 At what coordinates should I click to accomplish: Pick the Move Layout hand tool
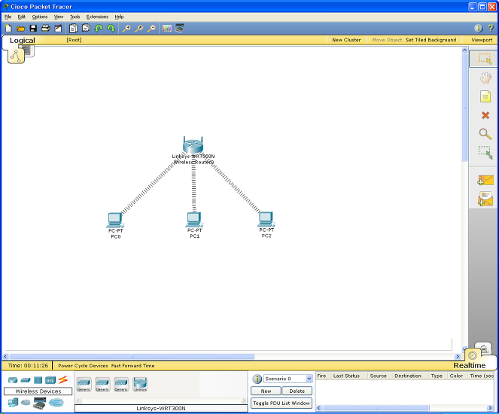(485, 78)
